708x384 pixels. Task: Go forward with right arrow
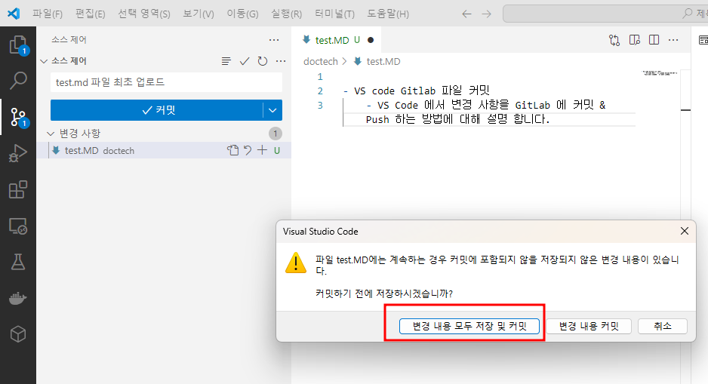click(x=486, y=14)
